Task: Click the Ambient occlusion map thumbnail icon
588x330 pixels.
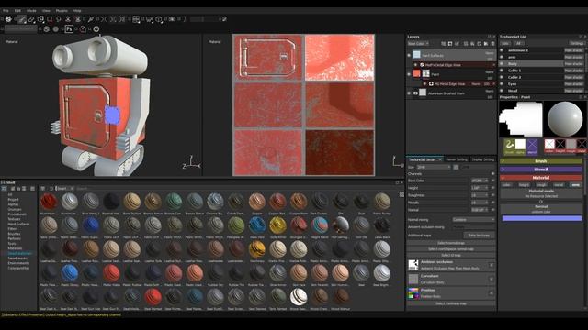Action: pyautogui.click(x=413, y=265)
